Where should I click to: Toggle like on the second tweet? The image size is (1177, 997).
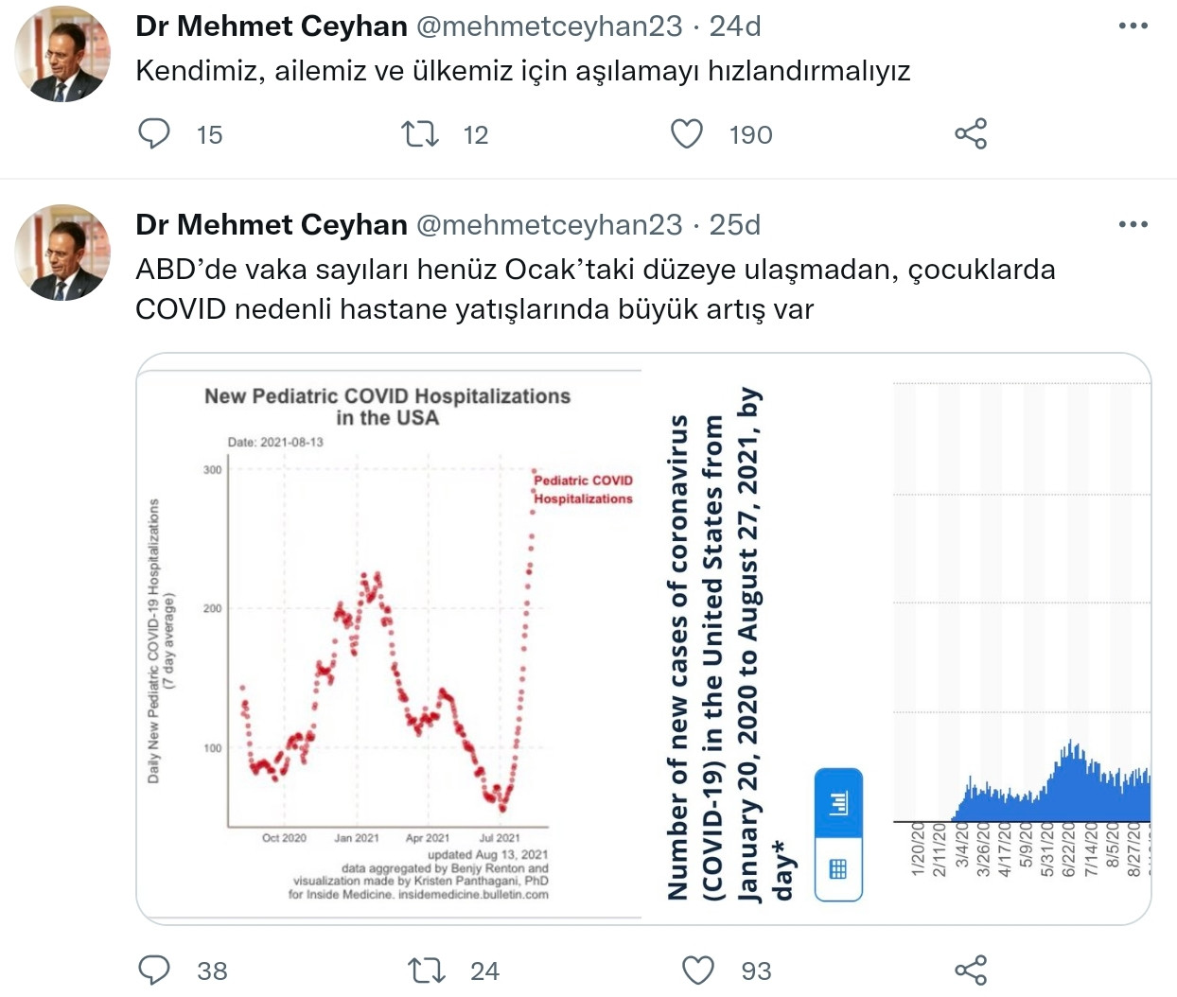coord(700,970)
